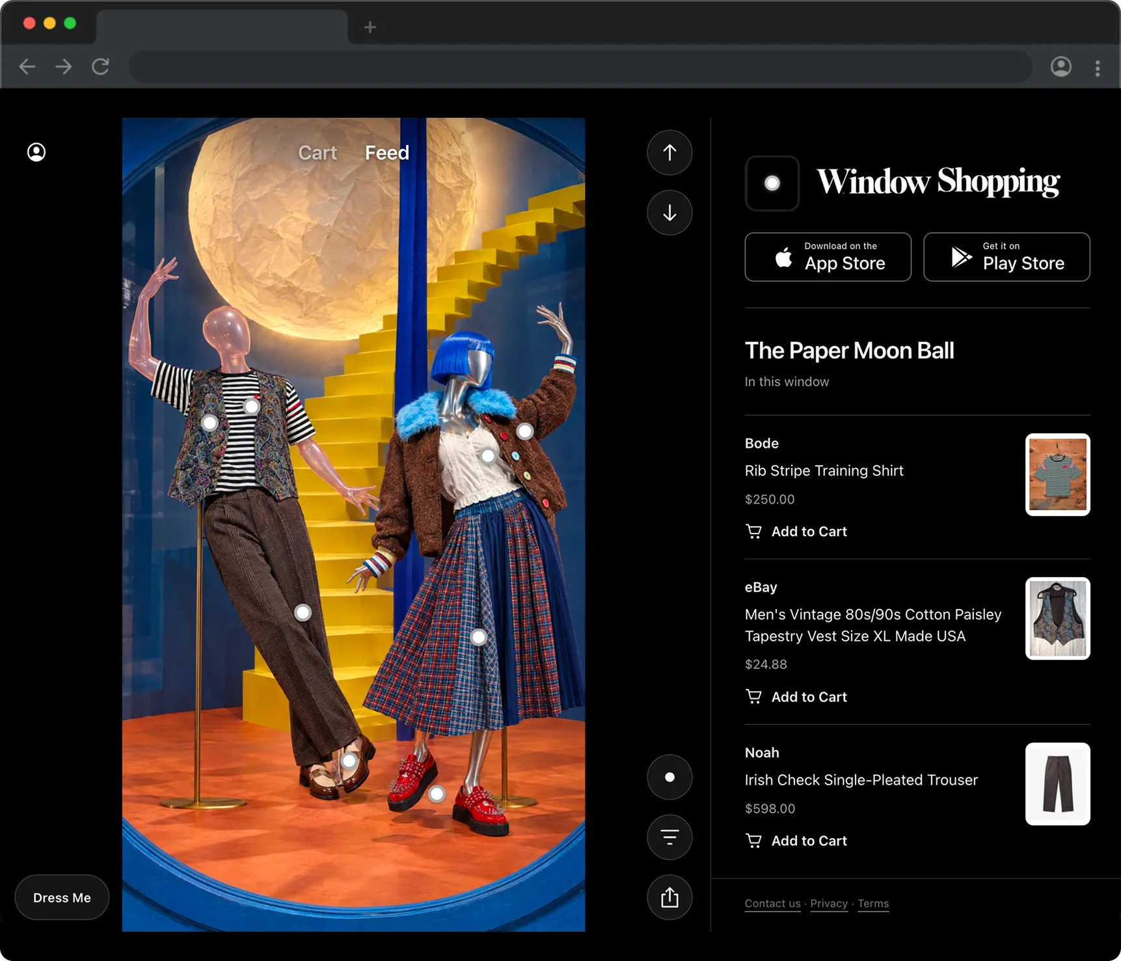The width and height of the screenshot is (1121, 961).
Task: Toggle the product hotspot dots button
Action: click(x=669, y=777)
